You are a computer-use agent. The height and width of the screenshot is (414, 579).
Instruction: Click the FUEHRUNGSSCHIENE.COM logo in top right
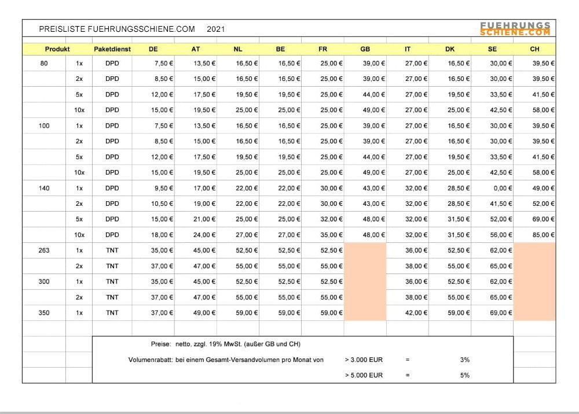515,29
